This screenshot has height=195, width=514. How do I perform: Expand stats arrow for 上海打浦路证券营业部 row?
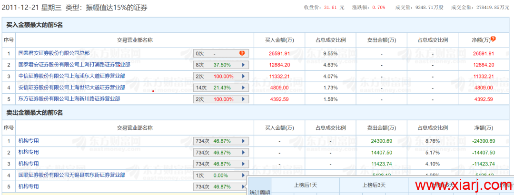click(x=243, y=65)
